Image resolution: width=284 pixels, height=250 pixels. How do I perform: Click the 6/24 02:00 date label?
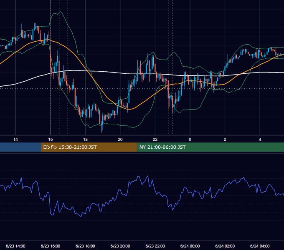pos(225,246)
